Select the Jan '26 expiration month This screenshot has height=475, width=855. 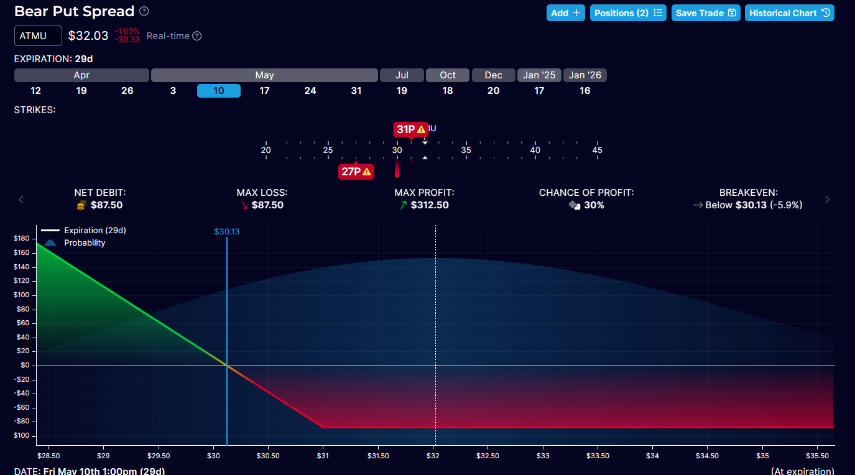click(x=585, y=75)
